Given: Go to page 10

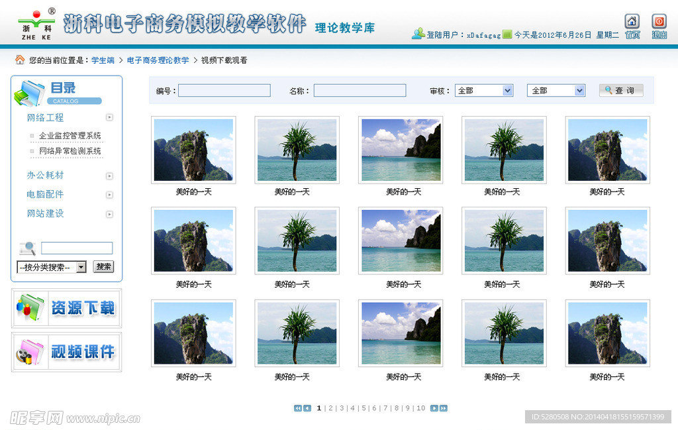Looking at the screenshot, I should click(420, 408).
